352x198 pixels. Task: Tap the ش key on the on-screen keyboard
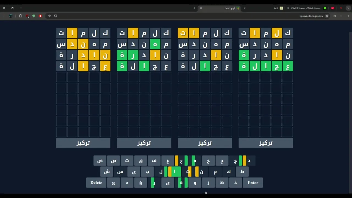(x=107, y=172)
